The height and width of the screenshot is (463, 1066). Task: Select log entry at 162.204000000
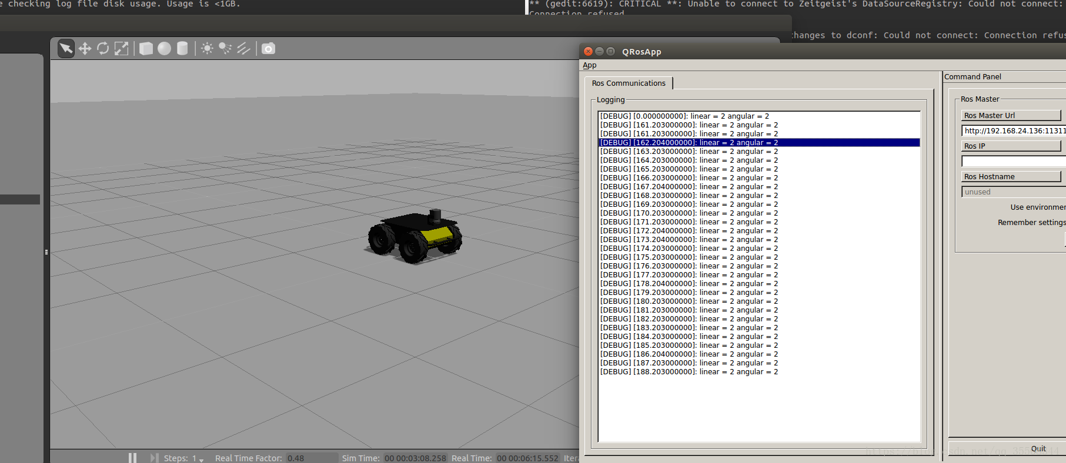pos(758,142)
